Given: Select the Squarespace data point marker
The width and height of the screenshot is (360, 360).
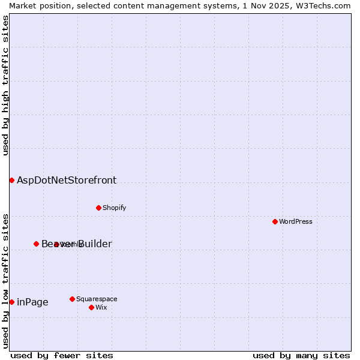Looking at the screenshot, I should pyautogui.click(x=72, y=299).
